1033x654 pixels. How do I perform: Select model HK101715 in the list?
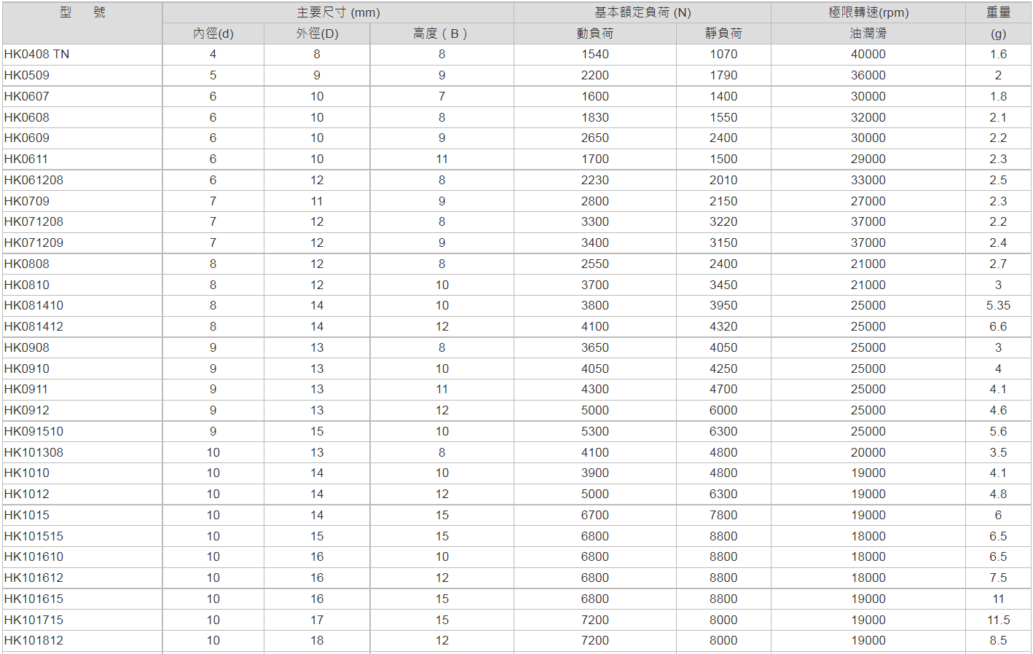point(34,620)
